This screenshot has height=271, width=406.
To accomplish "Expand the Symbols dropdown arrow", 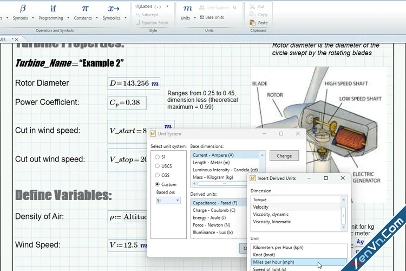I will (x=33, y=18).
